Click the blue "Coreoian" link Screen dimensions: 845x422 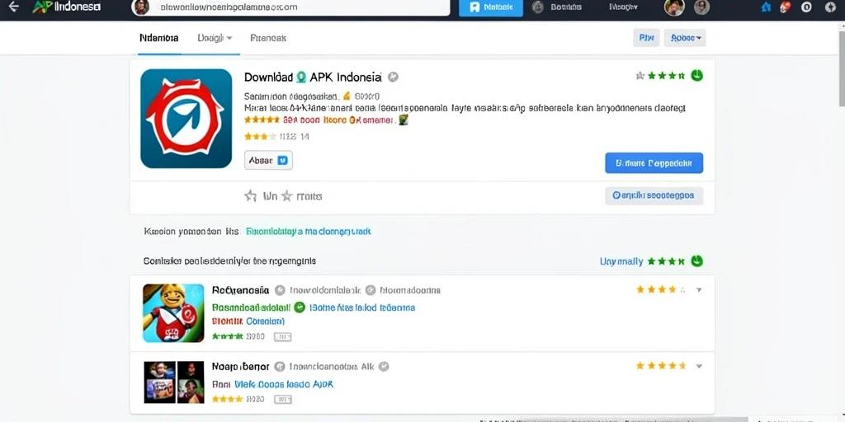coord(265,321)
